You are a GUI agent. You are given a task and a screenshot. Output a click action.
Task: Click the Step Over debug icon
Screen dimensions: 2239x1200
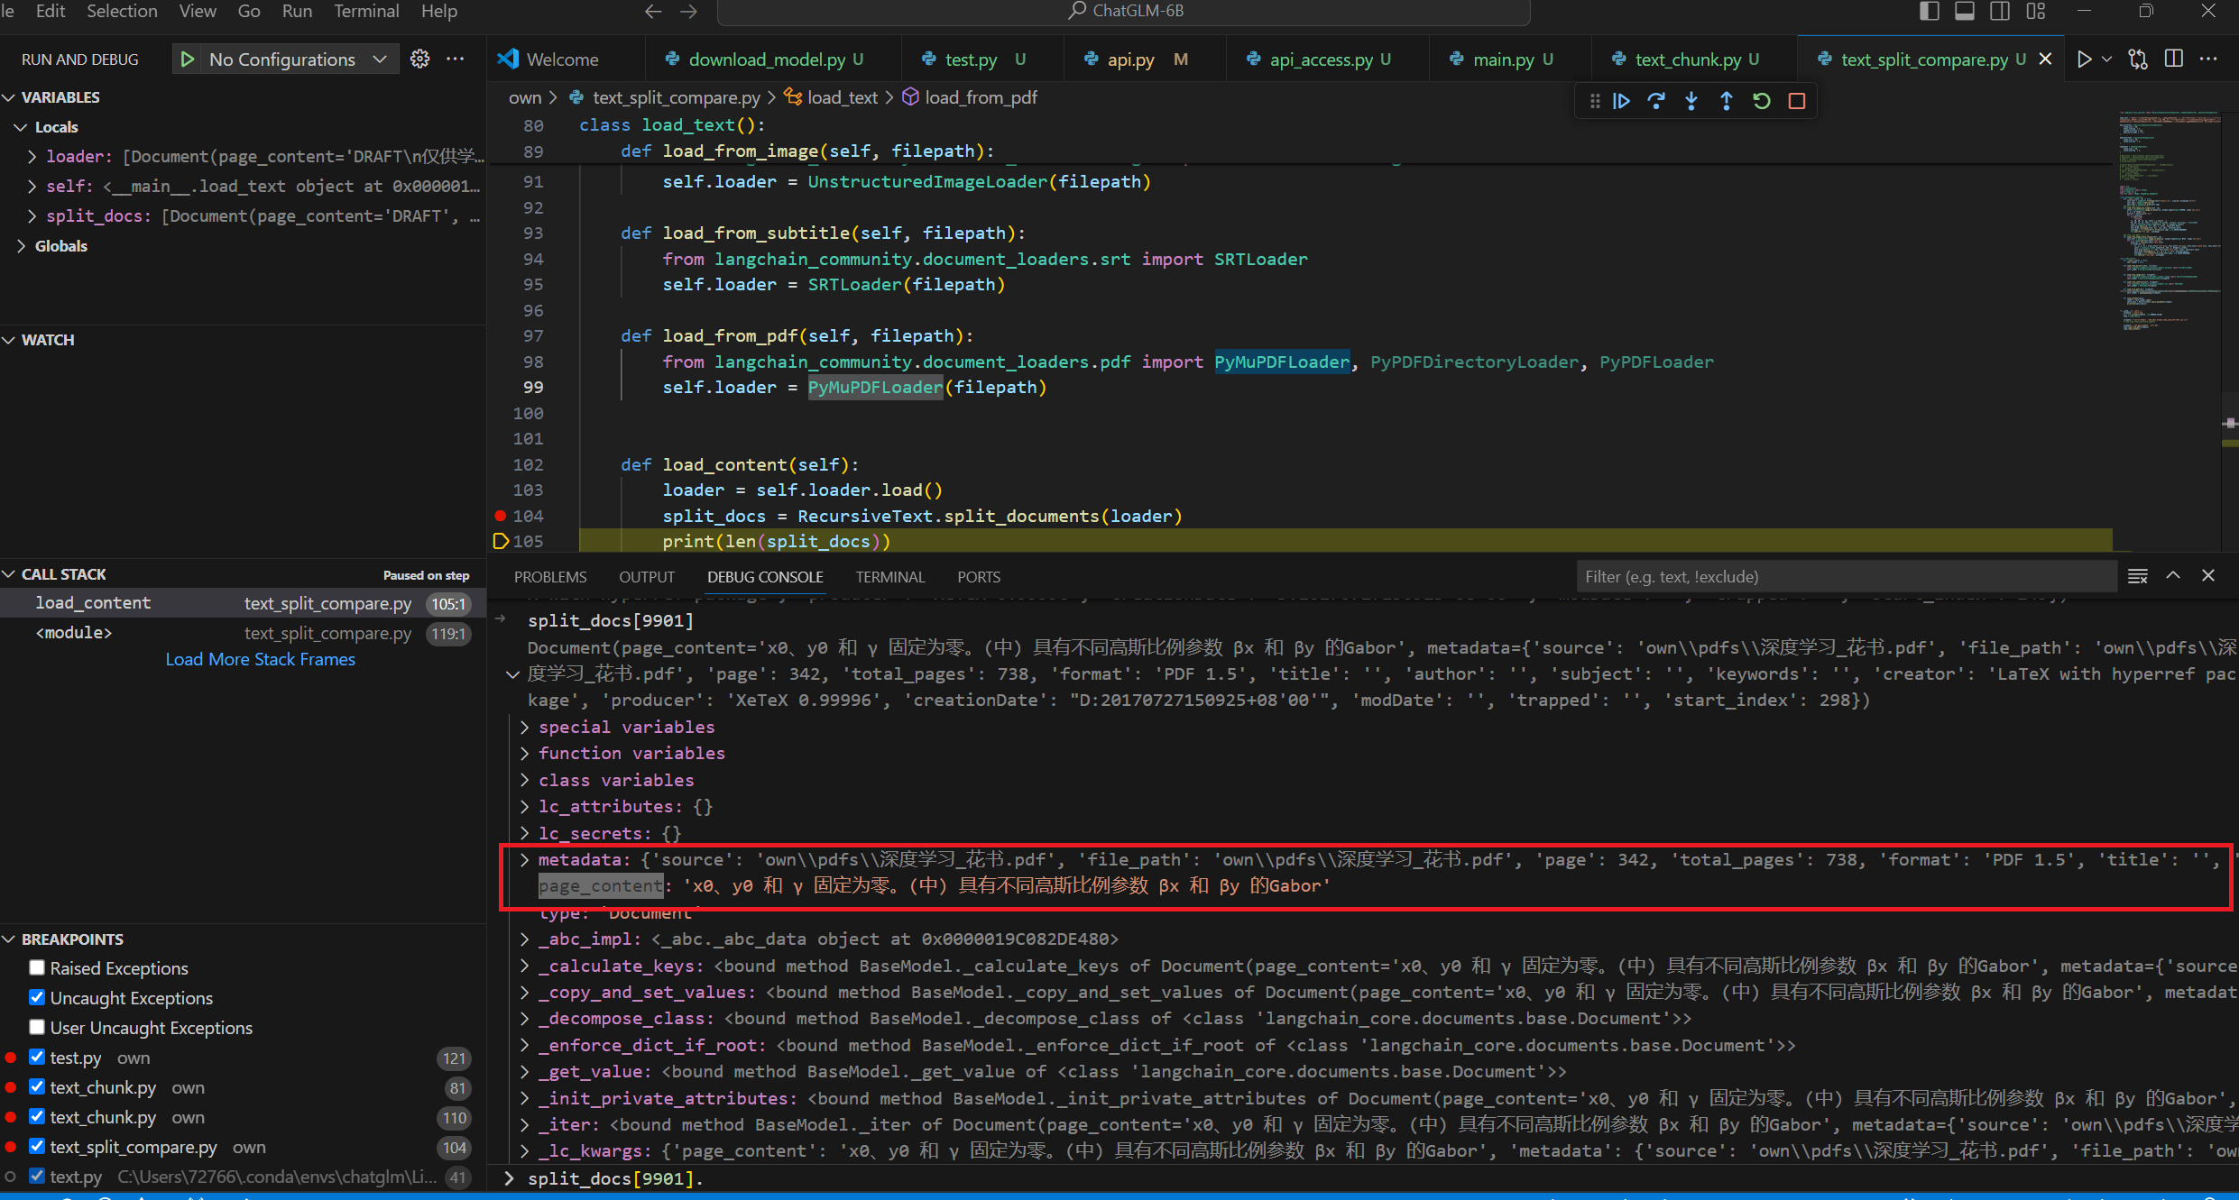pyautogui.click(x=1656, y=101)
